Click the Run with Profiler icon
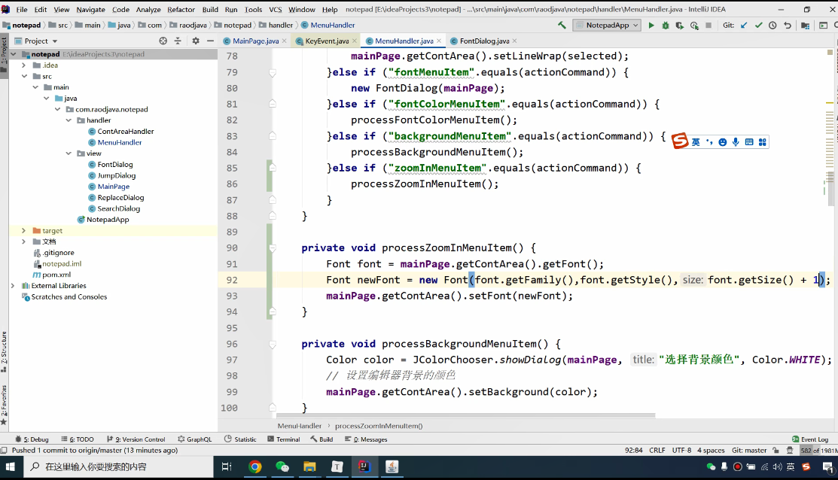Screen dimensions: 838x480 pyautogui.click(x=694, y=25)
